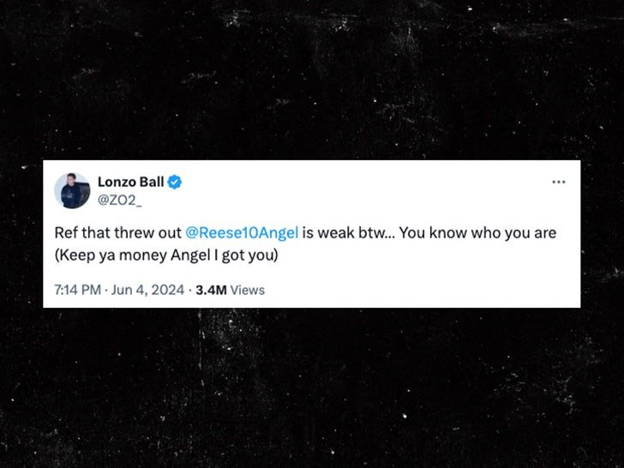The width and height of the screenshot is (624, 468).
Task: Open the @ZO2_ handle
Action: (119, 201)
